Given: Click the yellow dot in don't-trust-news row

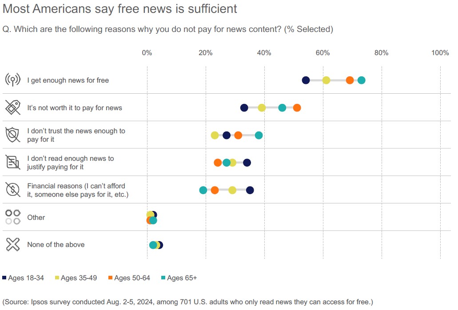Looking at the screenshot, I should (215, 135).
